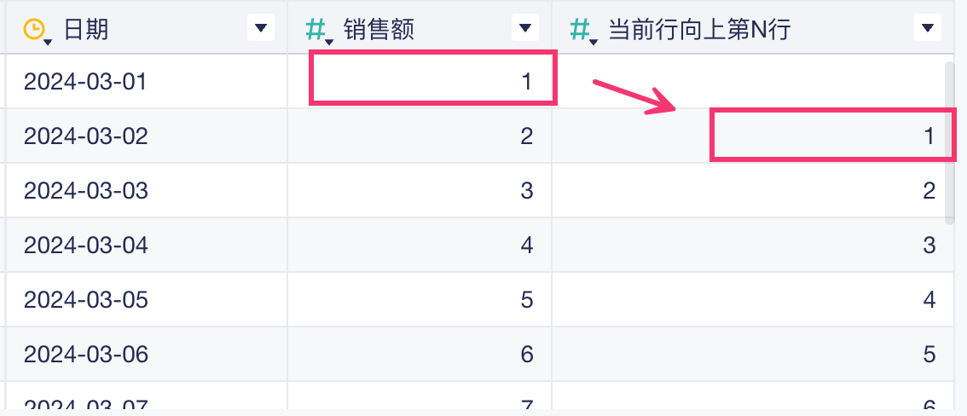Click the vertical scrollbar thumb
Viewport: 967px width, 416px height.
click(x=949, y=141)
